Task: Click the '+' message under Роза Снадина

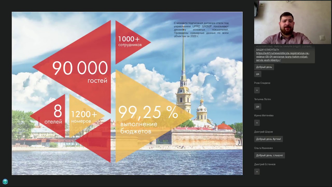Action: coord(257,90)
